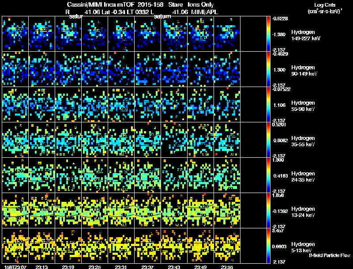Screen dimensions: 353x269
Task: Select the 149-227 keV panel at 23:07
Action: click(15, 34)
